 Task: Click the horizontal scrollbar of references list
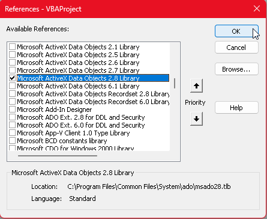click(x=58, y=156)
